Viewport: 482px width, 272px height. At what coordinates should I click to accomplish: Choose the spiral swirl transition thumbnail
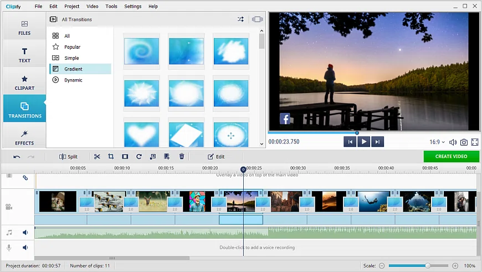coord(141,51)
